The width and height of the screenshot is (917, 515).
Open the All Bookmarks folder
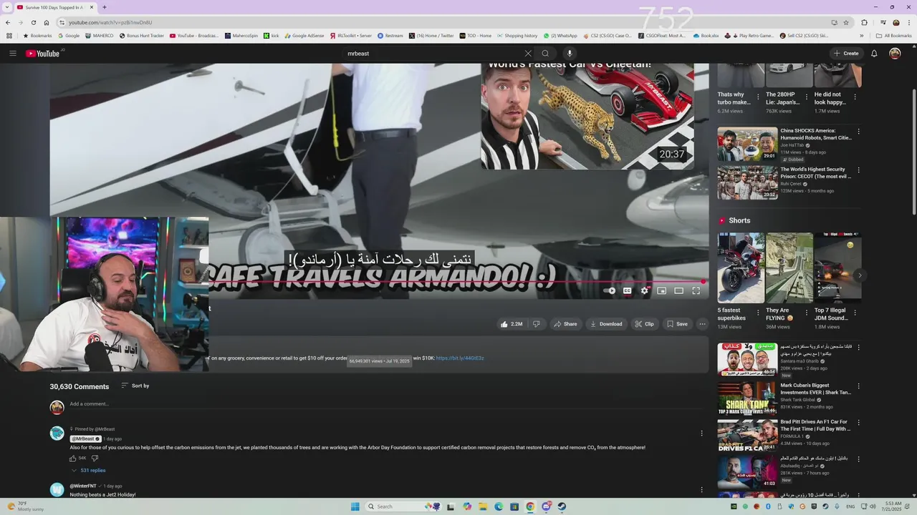tap(894, 35)
